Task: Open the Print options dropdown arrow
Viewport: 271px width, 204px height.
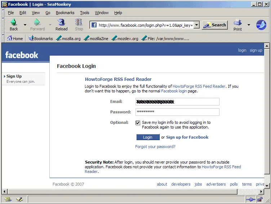Action: 249,25
